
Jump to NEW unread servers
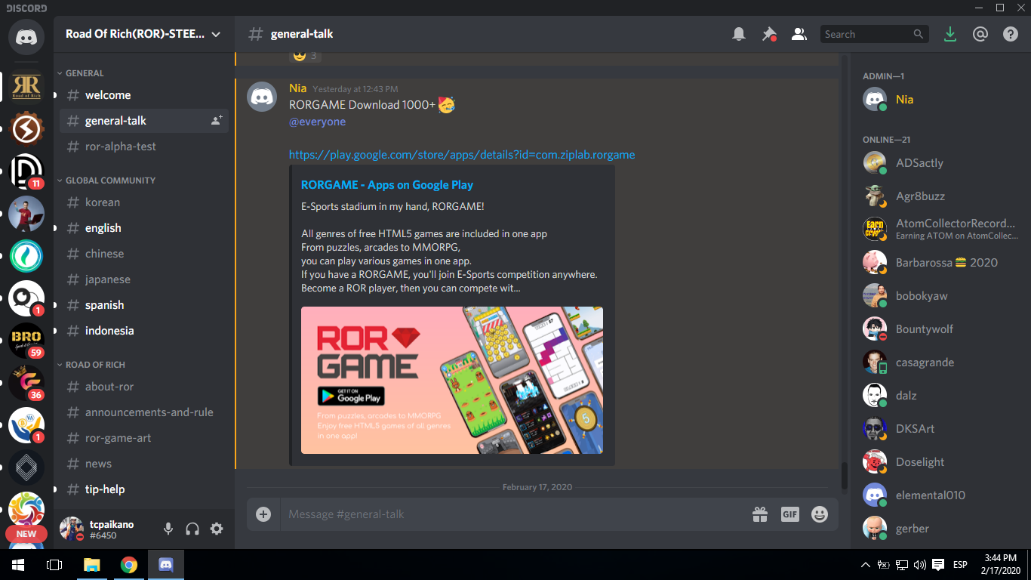[x=26, y=533]
